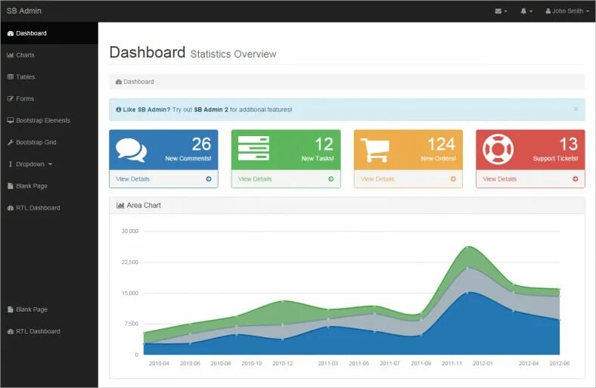
Task: Click the 2012-01 axis label
Action: click(483, 363)
